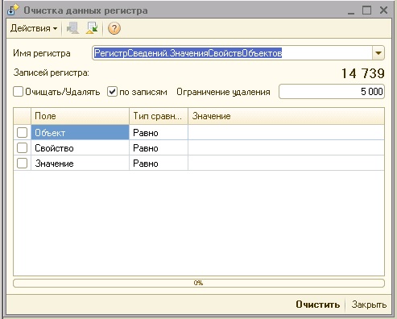Enable the checkbox in the Значение row
This screenshot has width=397, height=319.
(22, 163)
